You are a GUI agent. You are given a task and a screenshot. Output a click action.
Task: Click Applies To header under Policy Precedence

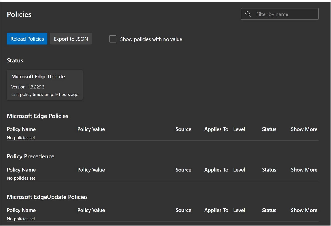[x=216, y=170]
